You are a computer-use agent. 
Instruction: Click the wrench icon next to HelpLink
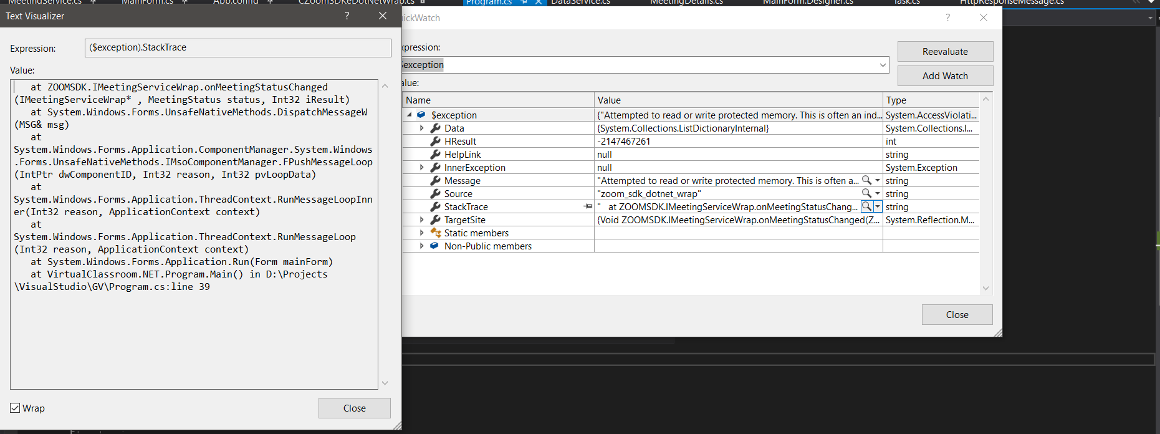click(x=436, y=154)
